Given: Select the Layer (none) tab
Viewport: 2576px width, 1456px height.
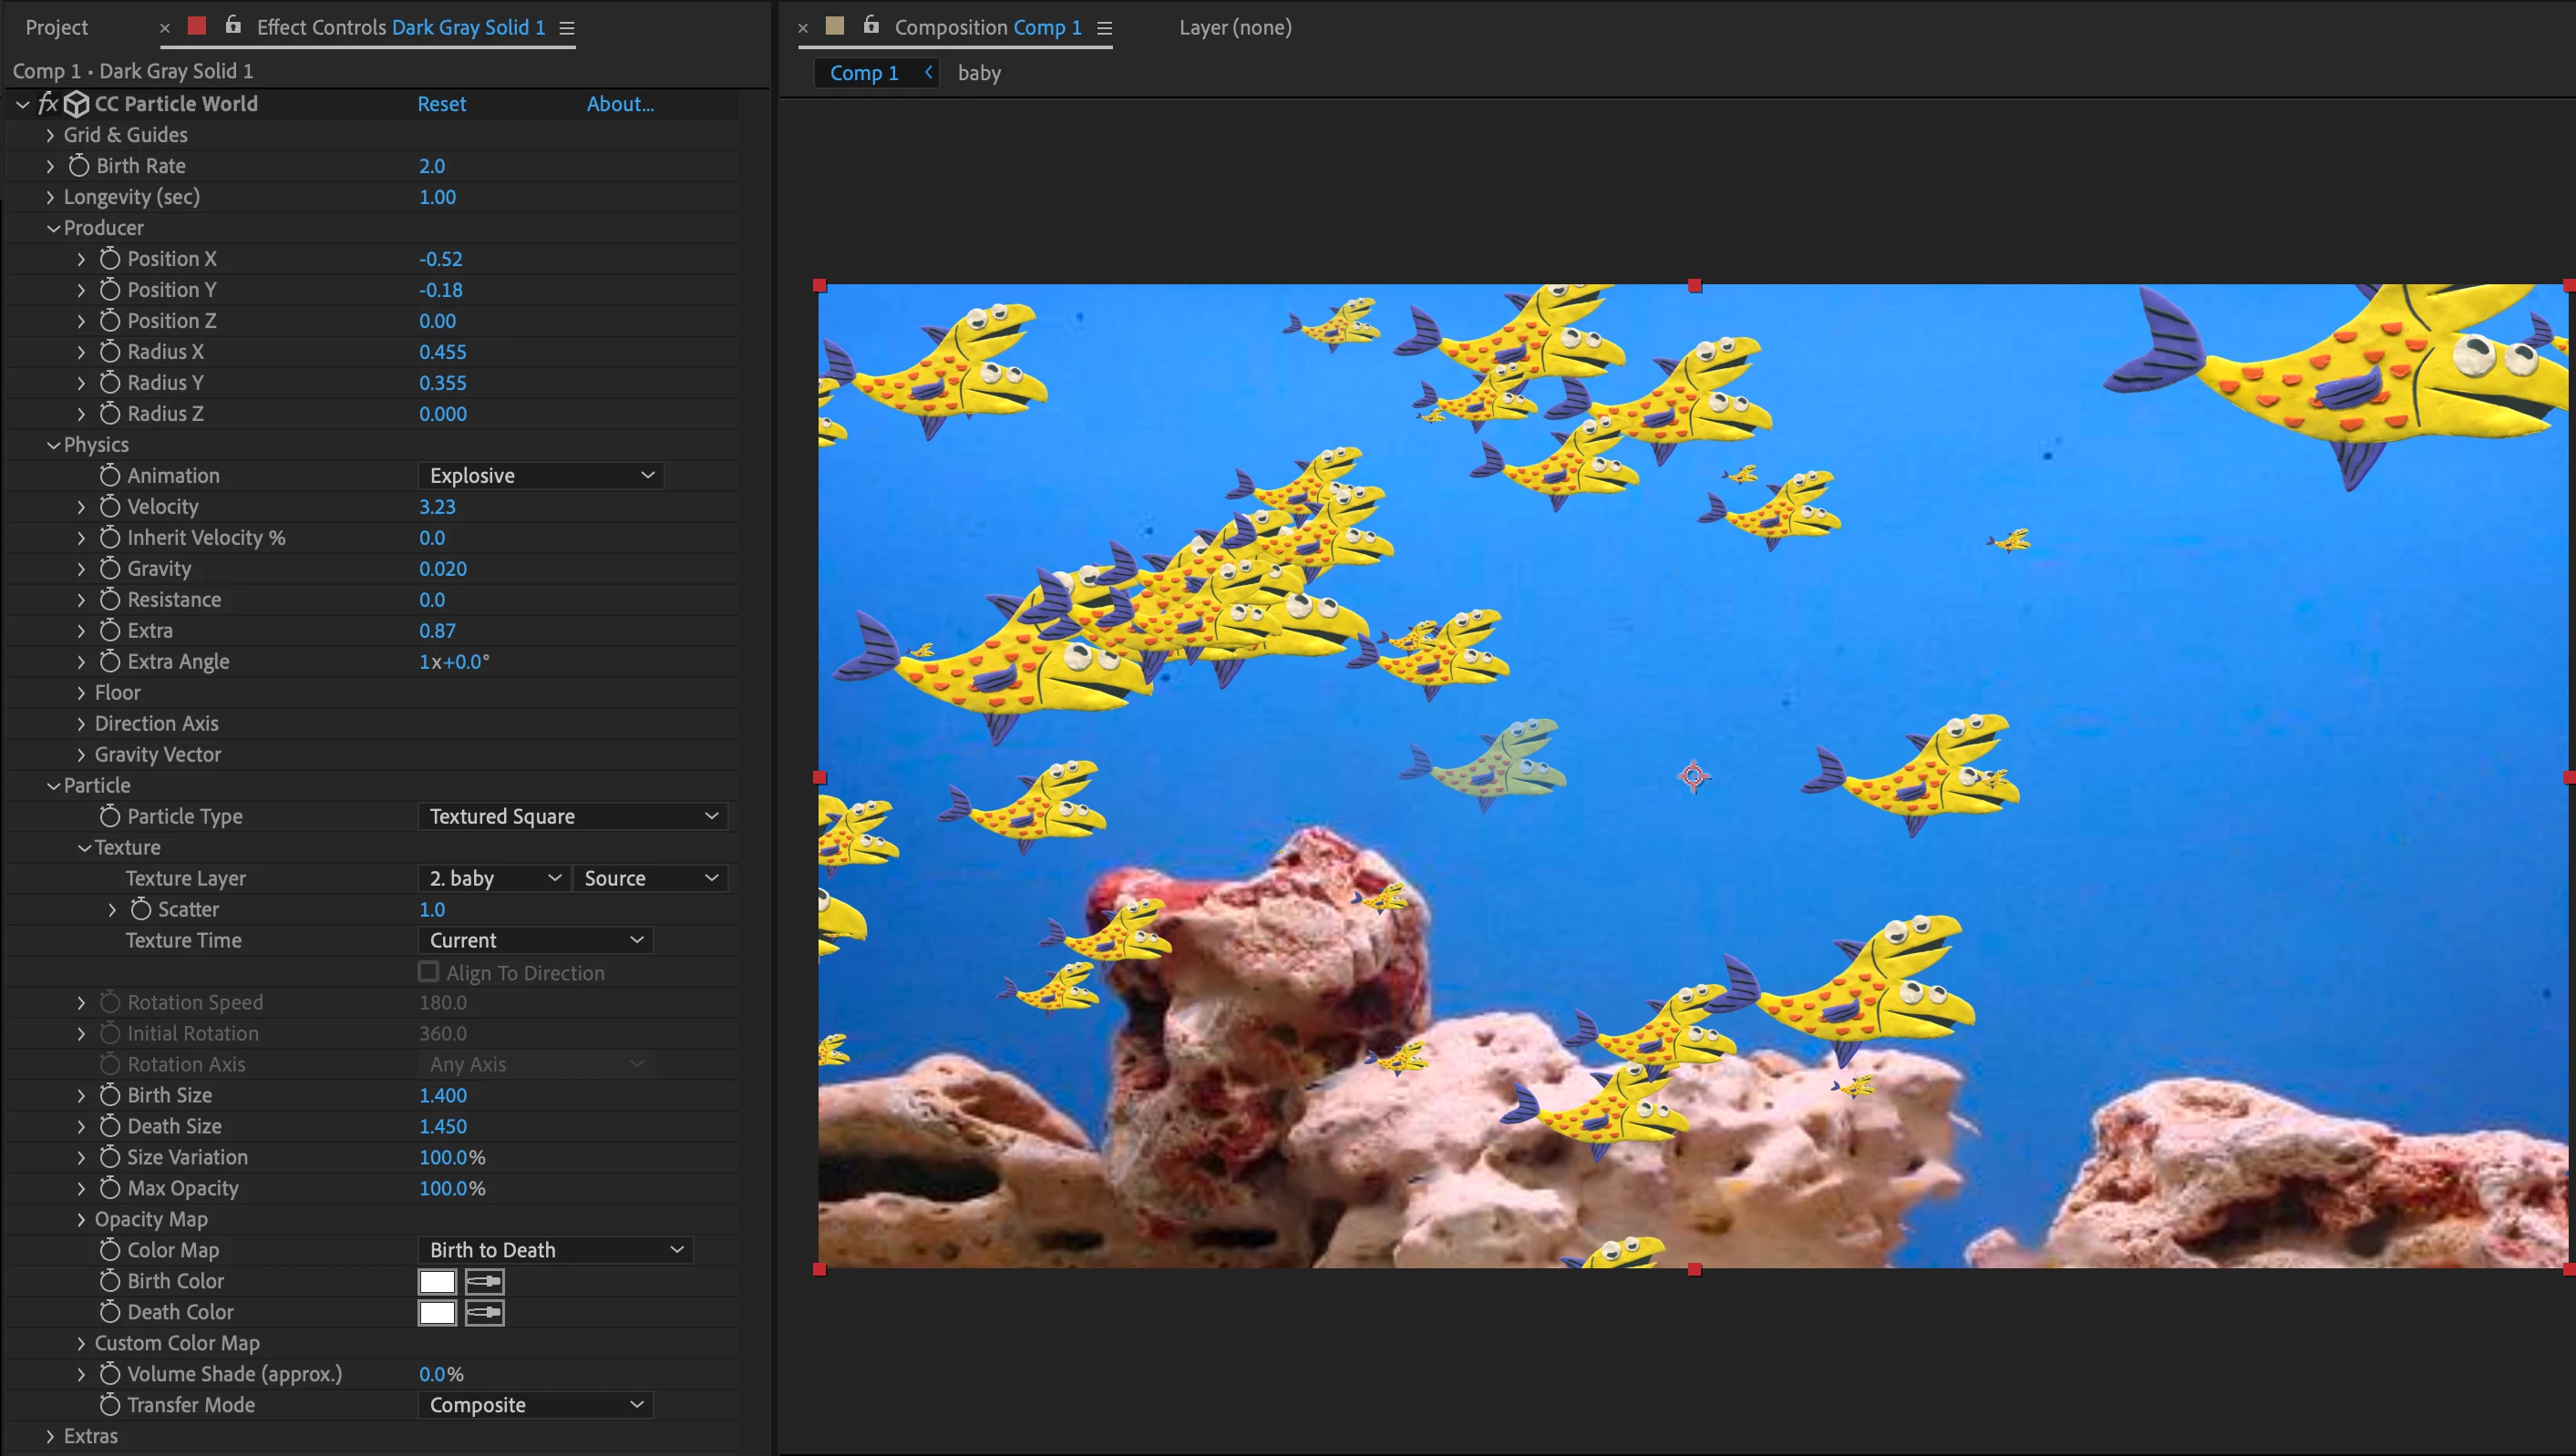Looking at the screenshot, I should point(1234,28).
